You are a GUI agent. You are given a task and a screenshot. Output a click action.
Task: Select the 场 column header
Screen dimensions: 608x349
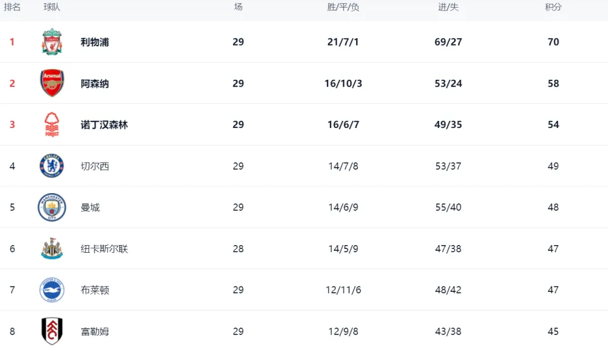tap(238, 7)
